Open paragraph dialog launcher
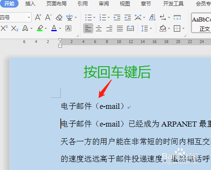Viewport: 211px width, 170px height. (x=185, y=36)
